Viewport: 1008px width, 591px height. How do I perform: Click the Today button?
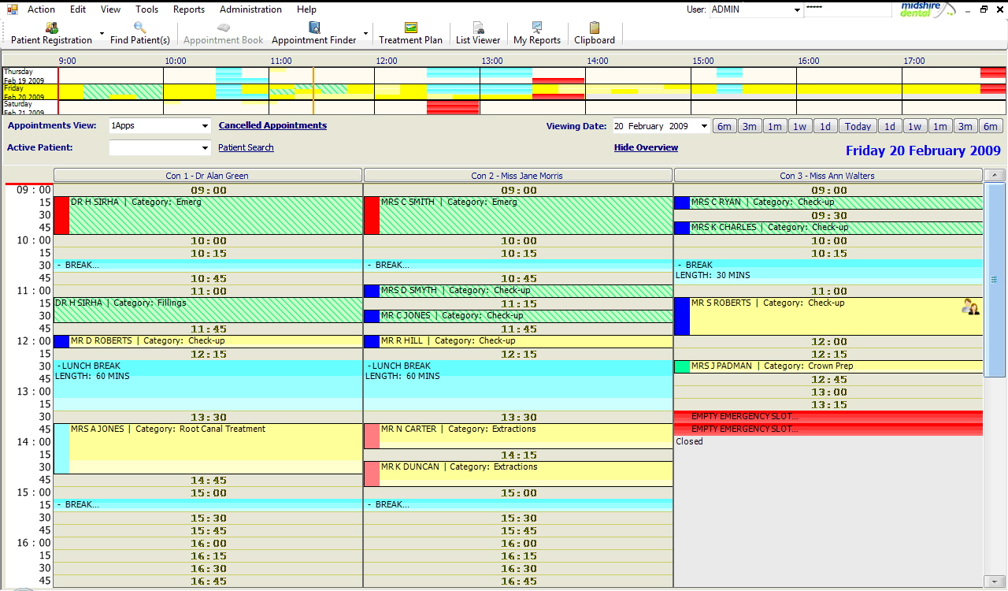857,125
